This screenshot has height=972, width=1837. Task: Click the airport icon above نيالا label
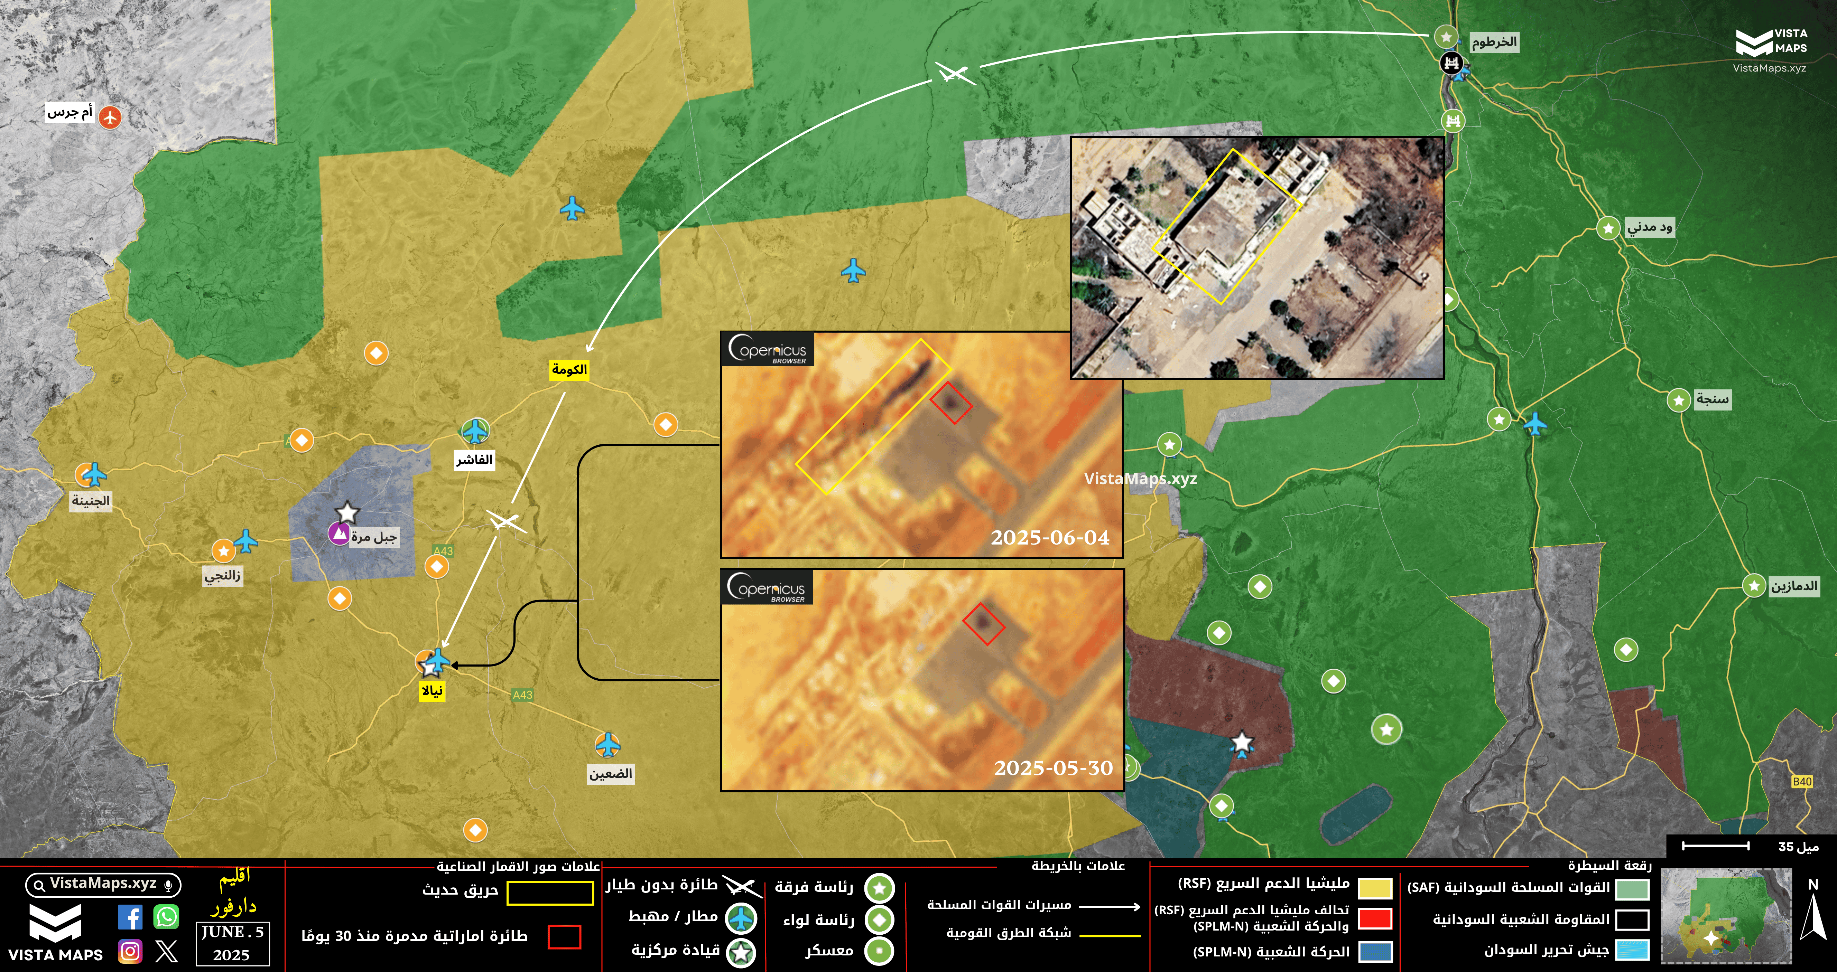coord(438,660)
